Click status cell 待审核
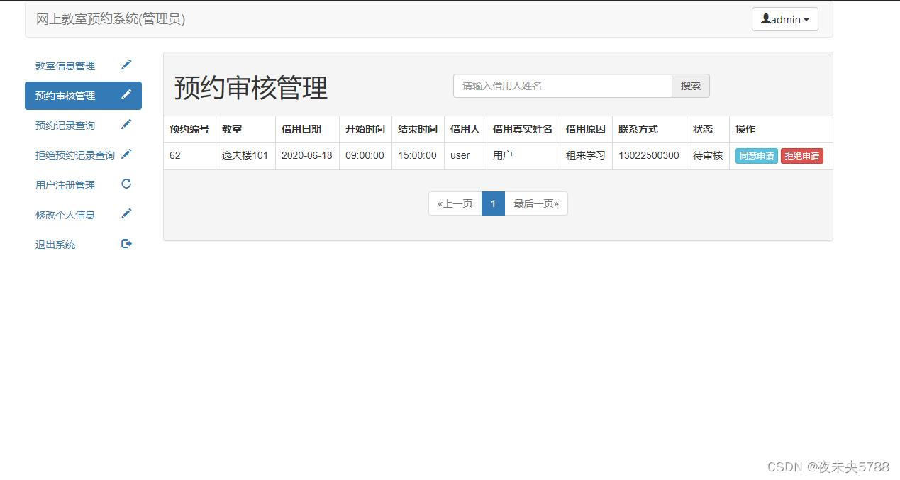This screenshot has width=900, height=480. (708, 155)
